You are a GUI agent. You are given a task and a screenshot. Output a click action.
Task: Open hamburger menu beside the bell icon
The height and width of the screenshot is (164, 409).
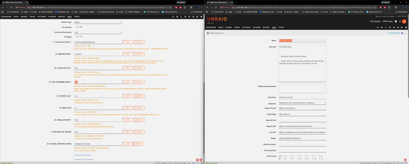tap(400, 21)
